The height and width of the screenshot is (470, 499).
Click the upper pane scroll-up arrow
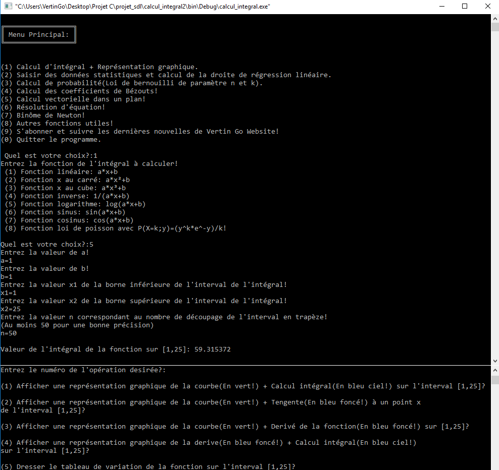(x=495, y=18)
